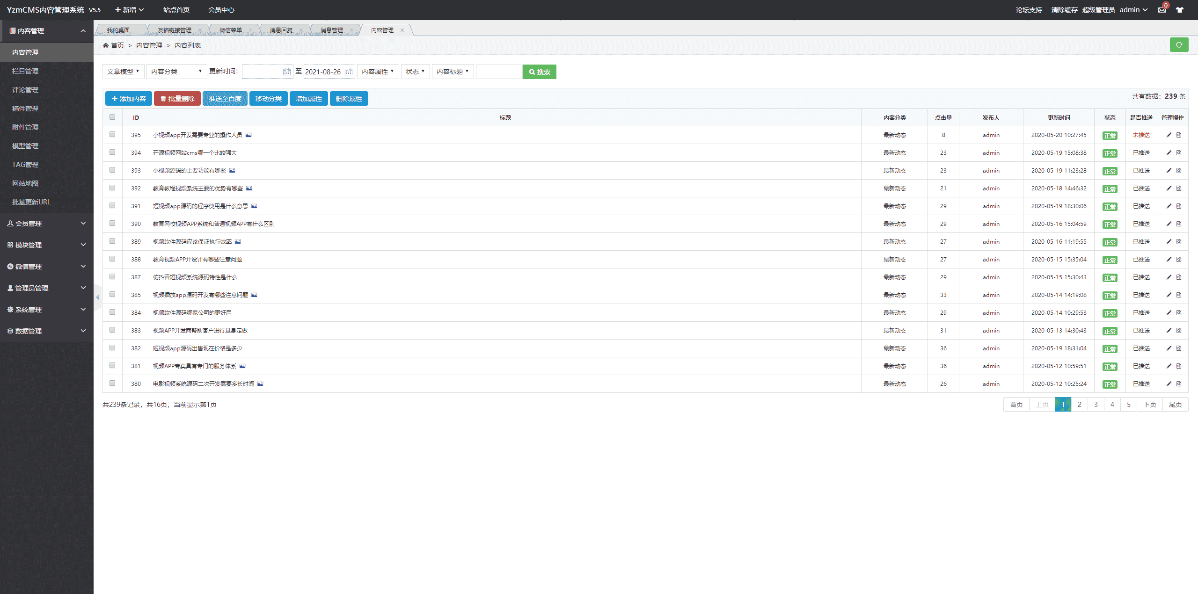Open the mail messages envelope icon
Image resolution: width=1198 pixels, height=594 pixels.
tap(1162, 10)
